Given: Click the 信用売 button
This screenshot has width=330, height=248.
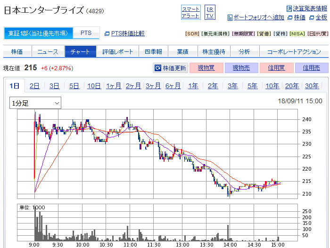Looking at the screenshot, I should [x=311, y=68].
